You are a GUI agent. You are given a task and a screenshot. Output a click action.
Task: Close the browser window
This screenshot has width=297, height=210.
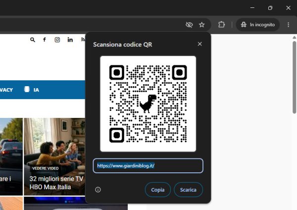(x=288, y=8)
